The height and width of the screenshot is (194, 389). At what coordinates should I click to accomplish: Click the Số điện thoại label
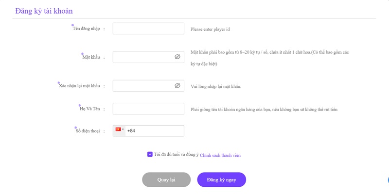tap(88, 131)
